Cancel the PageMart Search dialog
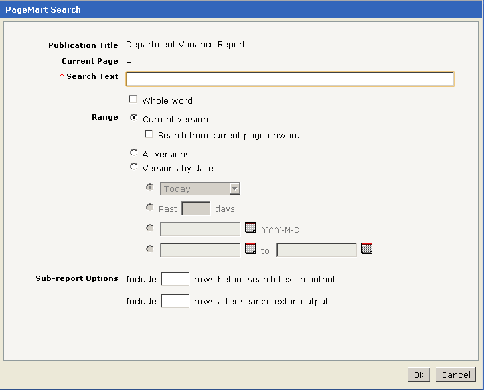The image size is (484, 390). click(456, 375)
